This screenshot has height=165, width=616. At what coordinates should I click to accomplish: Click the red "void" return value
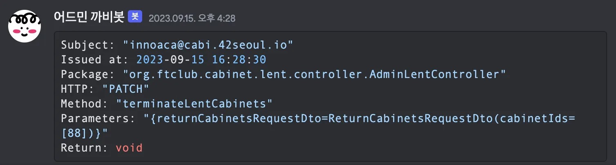129,148
